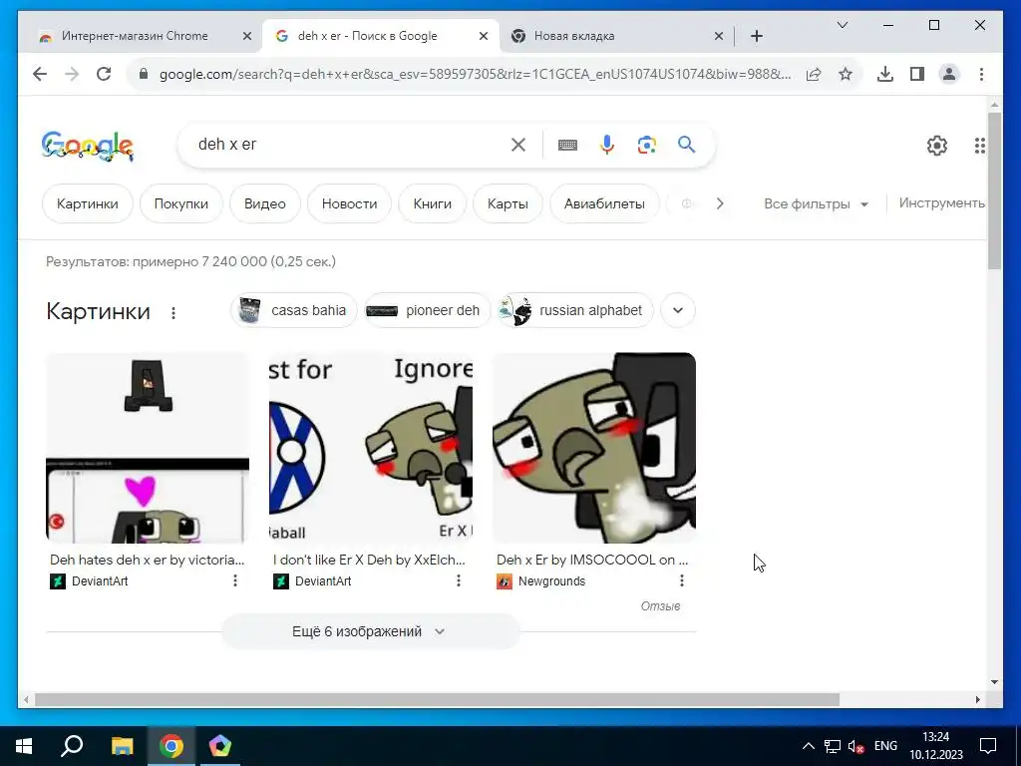Open File Explorer from taskbar
Image resolution: width=1021 pixels, height=766 pixels.
[122, 746]
